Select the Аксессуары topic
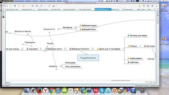 point(70,63)
